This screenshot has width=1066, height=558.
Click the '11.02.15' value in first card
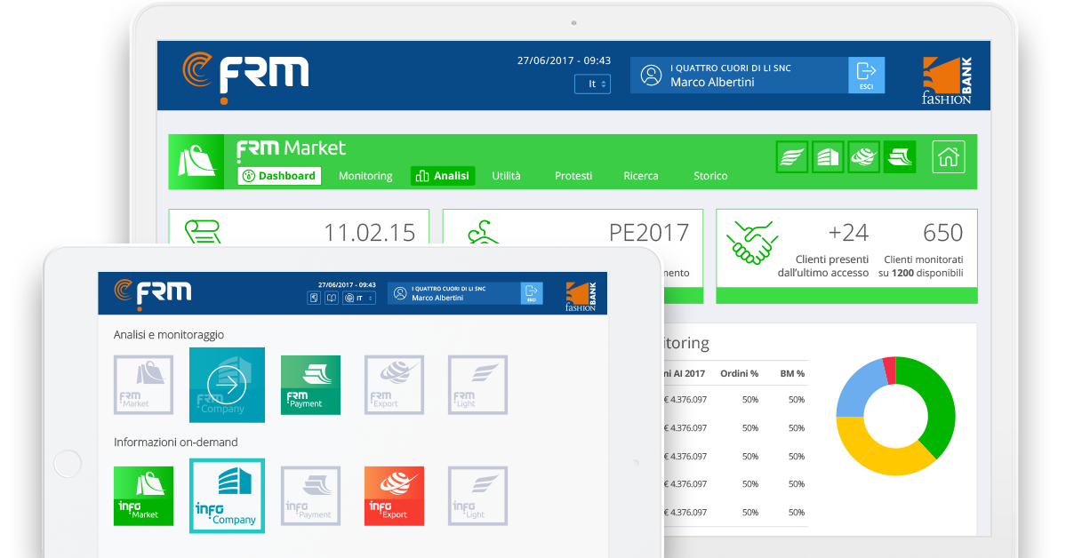(x=369, y=233)
